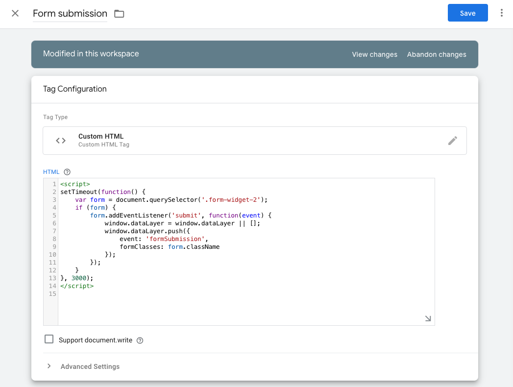
Task: Enable Support document.write checkbox
Action: click(49, 339)
